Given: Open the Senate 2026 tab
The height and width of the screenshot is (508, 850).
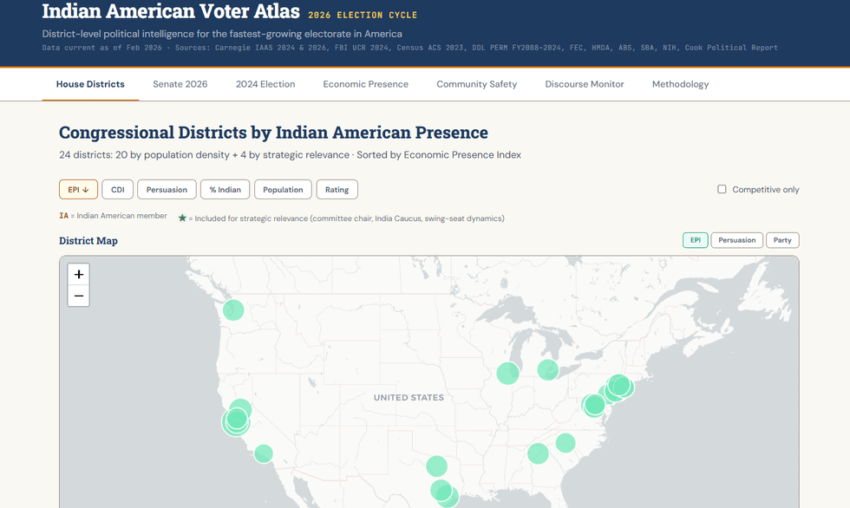Looking at the screenshot, I should [x=180, y=84].
